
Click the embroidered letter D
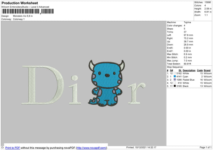point(43,85)
